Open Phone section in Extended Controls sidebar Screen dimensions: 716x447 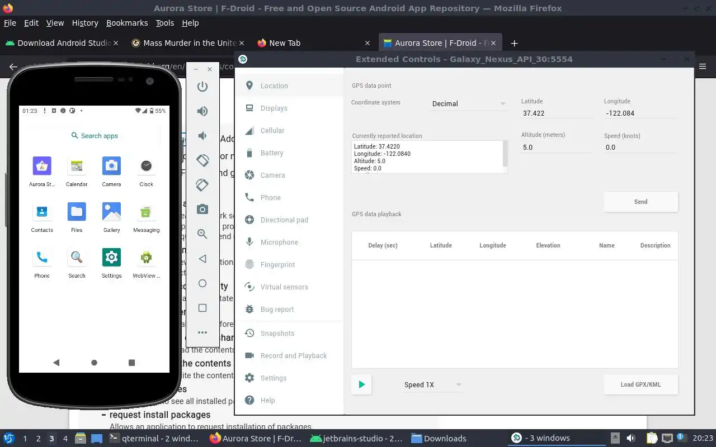(289, 197)
